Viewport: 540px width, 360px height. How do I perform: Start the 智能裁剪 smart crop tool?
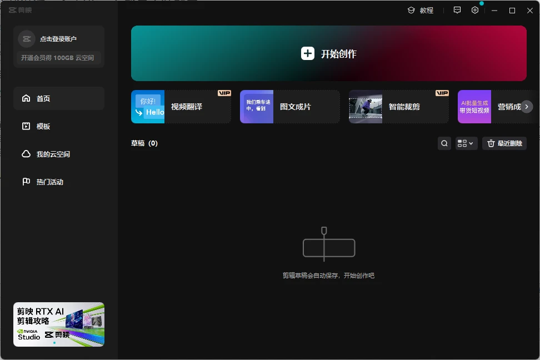398,107
